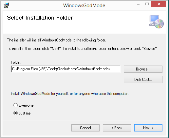Click the computer and CD graphic

(156, 22)
